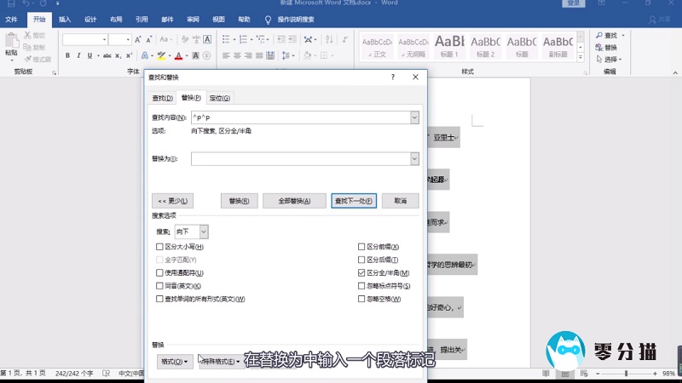Check the 区分大小写 option

159,246
